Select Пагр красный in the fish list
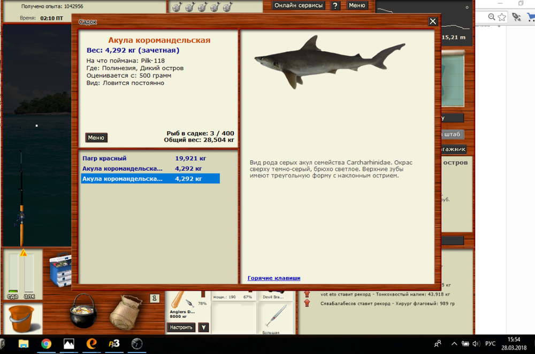 tap(104, 159)
